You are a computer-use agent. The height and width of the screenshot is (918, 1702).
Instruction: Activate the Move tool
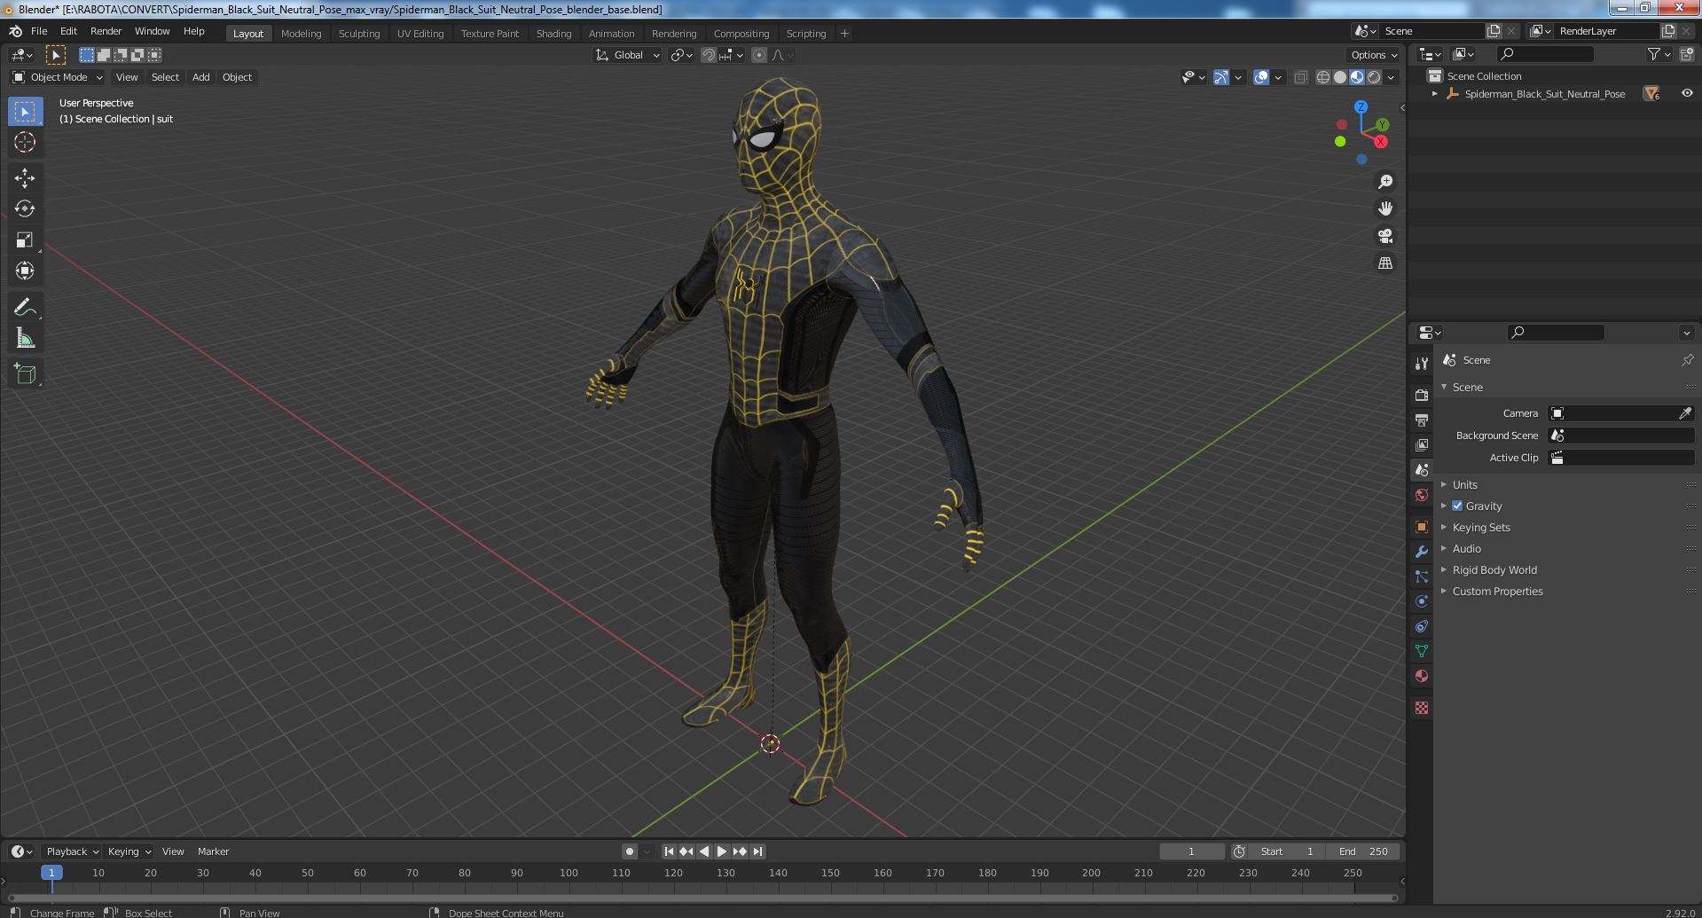25,178
